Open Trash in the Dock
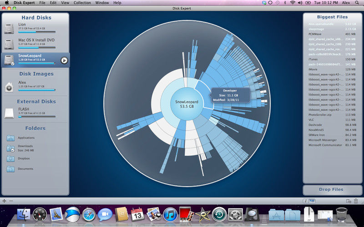The image size is (364, 227). (x=342, y=214)
